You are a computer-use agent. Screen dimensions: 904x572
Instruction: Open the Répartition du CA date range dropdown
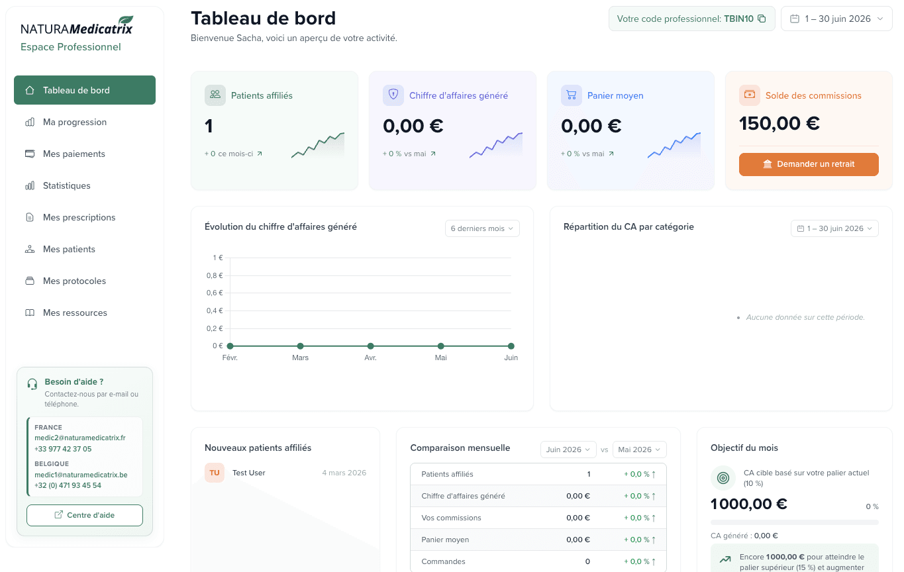(x=834, y=228)
